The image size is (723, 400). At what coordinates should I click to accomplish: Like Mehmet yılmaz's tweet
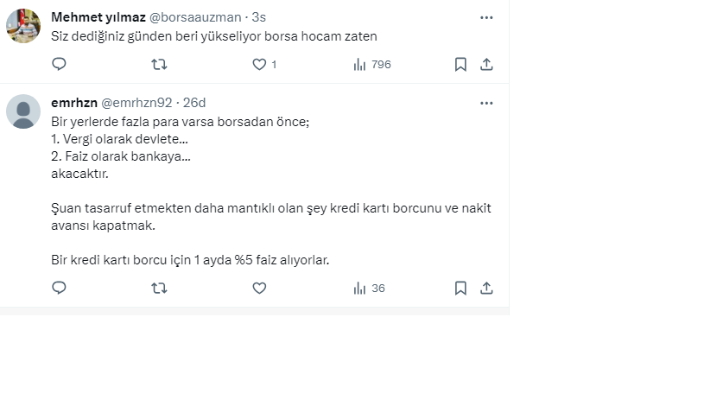[259, 65]
